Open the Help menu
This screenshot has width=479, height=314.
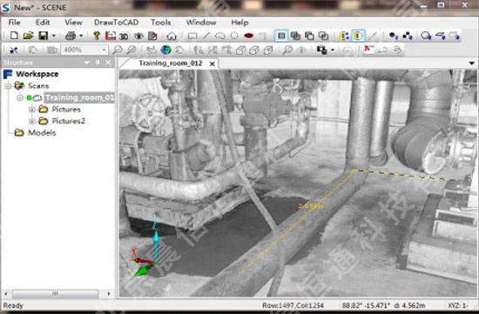tap(239, 23)
